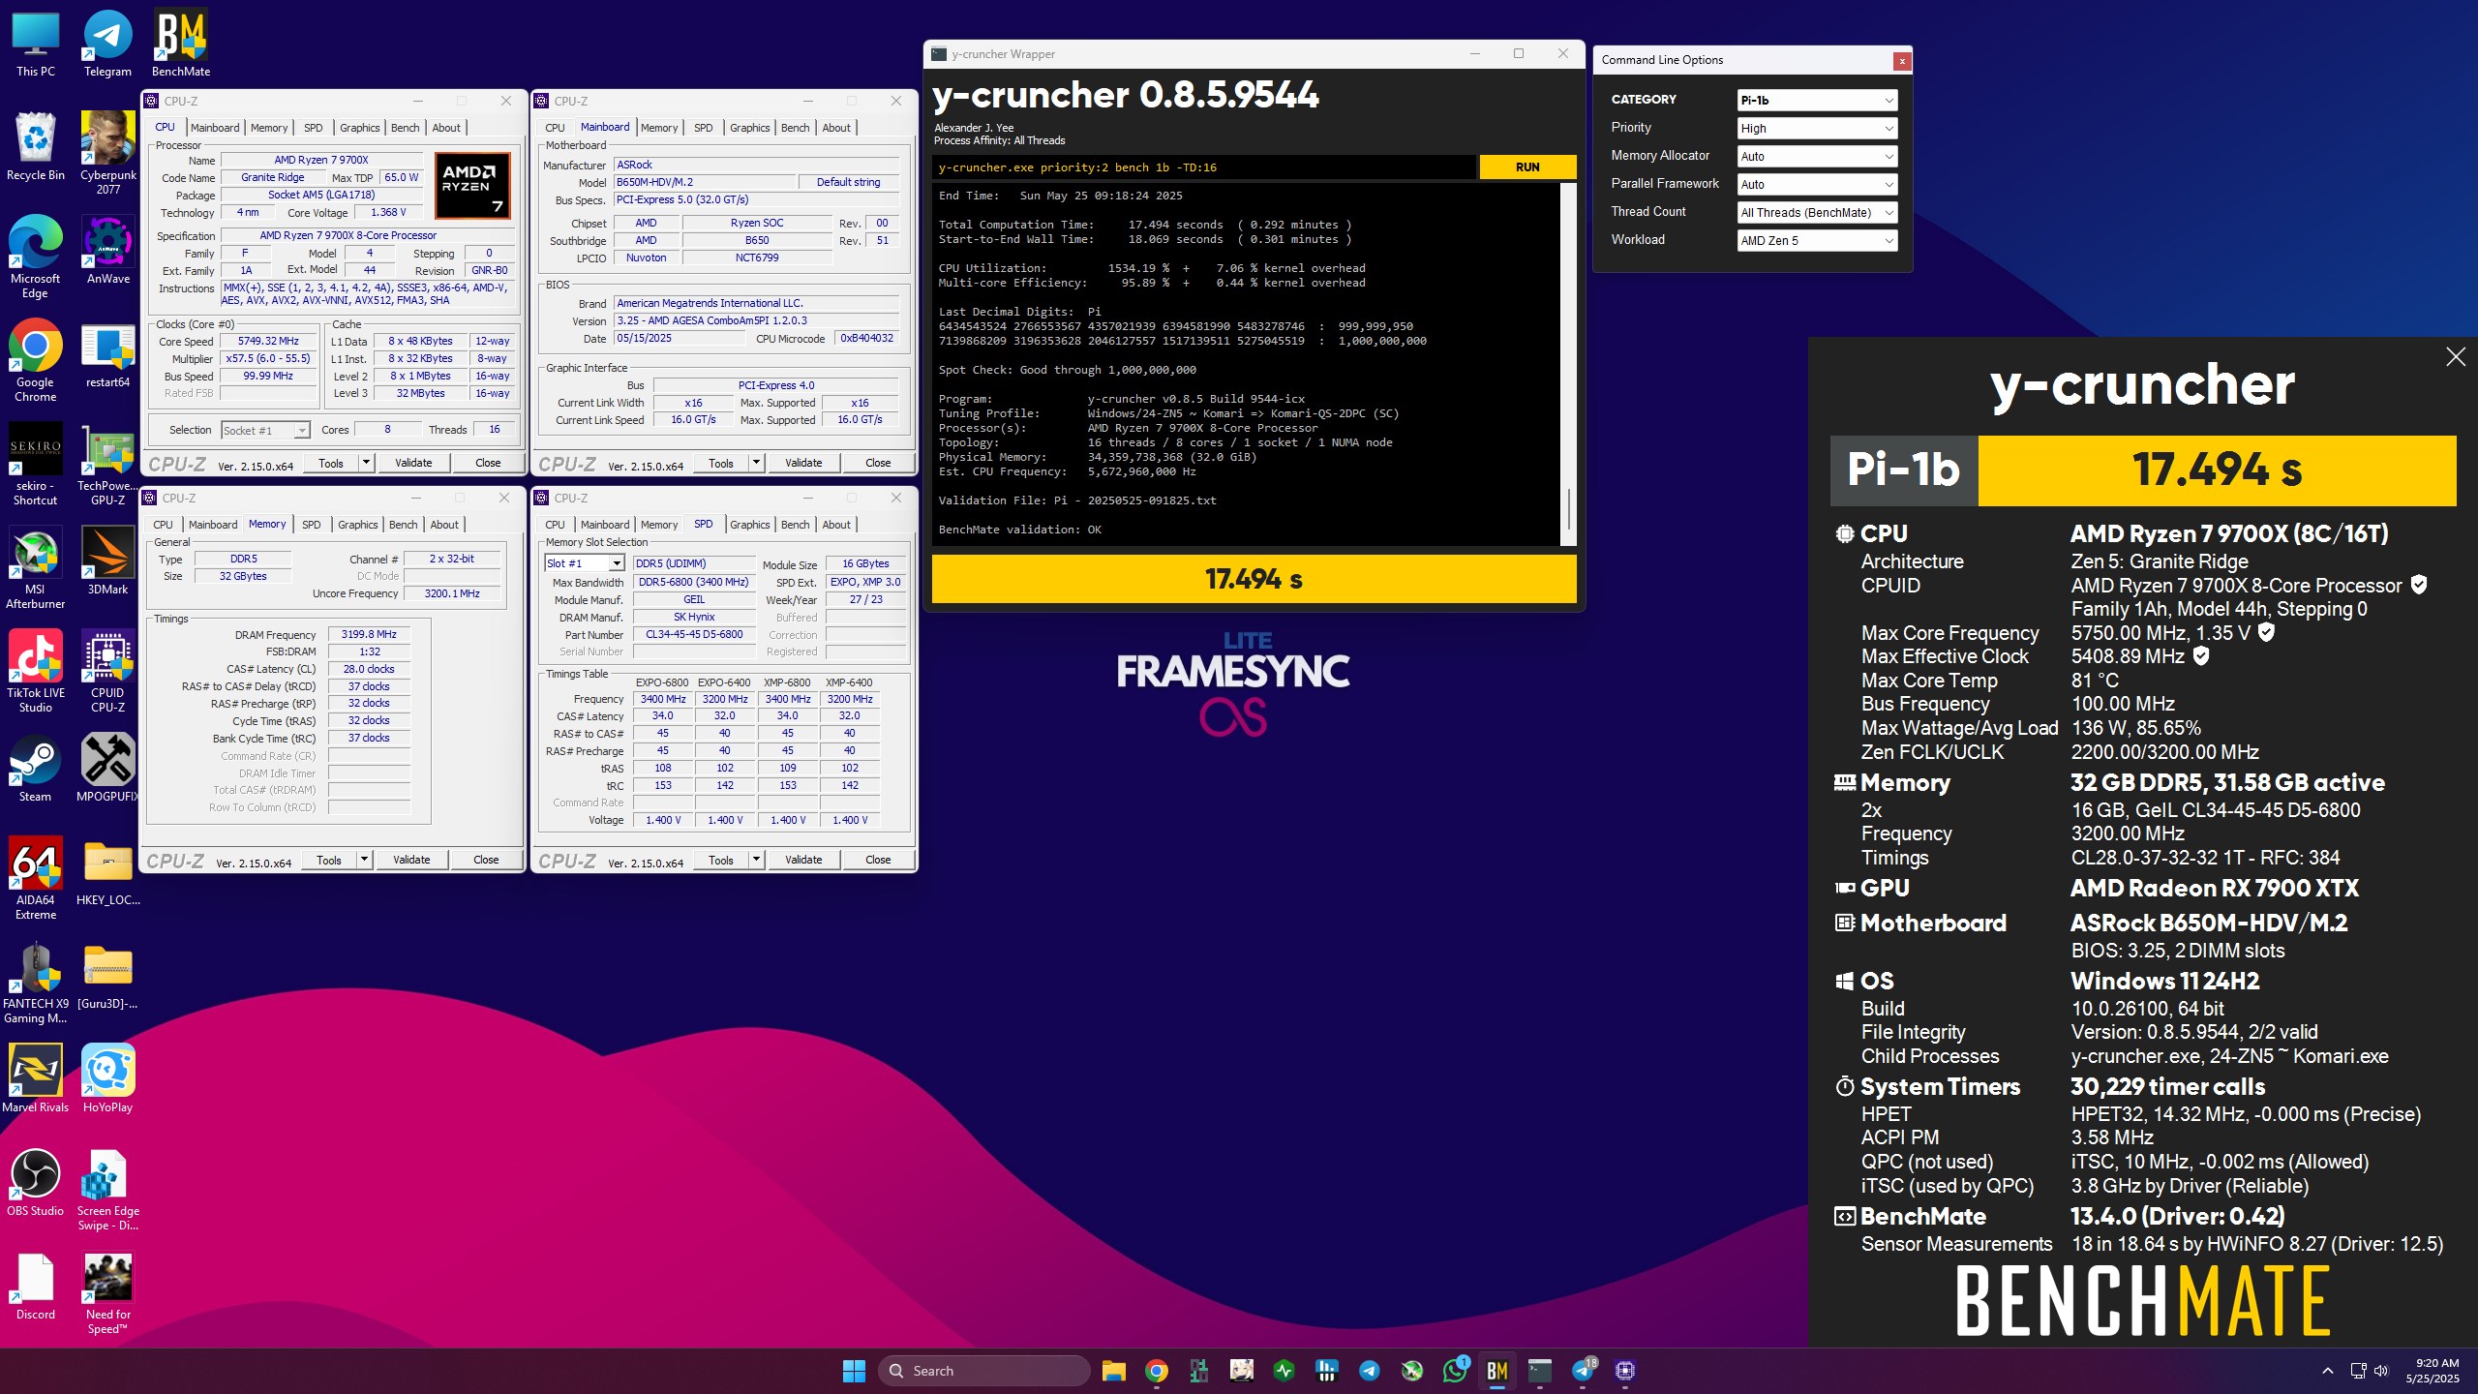Open the OBS Studio desktop icon
2478x1394 pixels.
click(36, 1182)
